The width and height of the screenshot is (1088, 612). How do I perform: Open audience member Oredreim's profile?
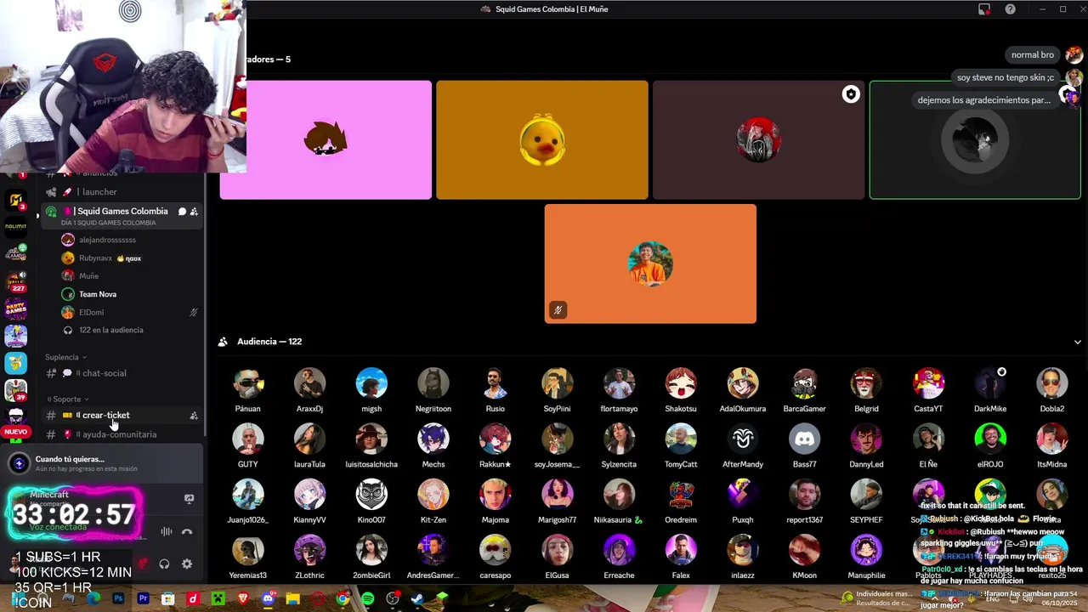click(681, 501)
